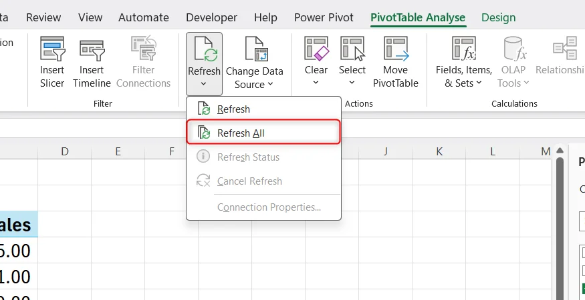Screen dimensions: 585x300
Task: Click the Filter Connections icon
Action: click(x=144, y=48)
